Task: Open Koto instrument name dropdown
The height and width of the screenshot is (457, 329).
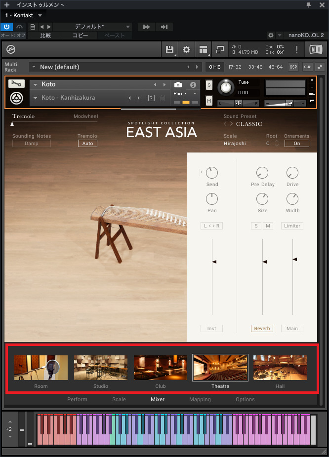Action: (35, 84)
